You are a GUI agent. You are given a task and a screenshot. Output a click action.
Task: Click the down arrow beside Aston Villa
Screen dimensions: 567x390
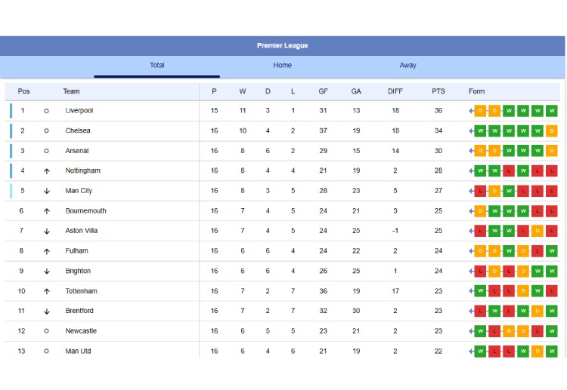(47, 232)
